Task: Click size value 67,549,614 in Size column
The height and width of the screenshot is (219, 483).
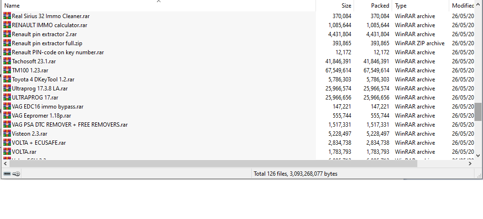Action: (338, 70)
